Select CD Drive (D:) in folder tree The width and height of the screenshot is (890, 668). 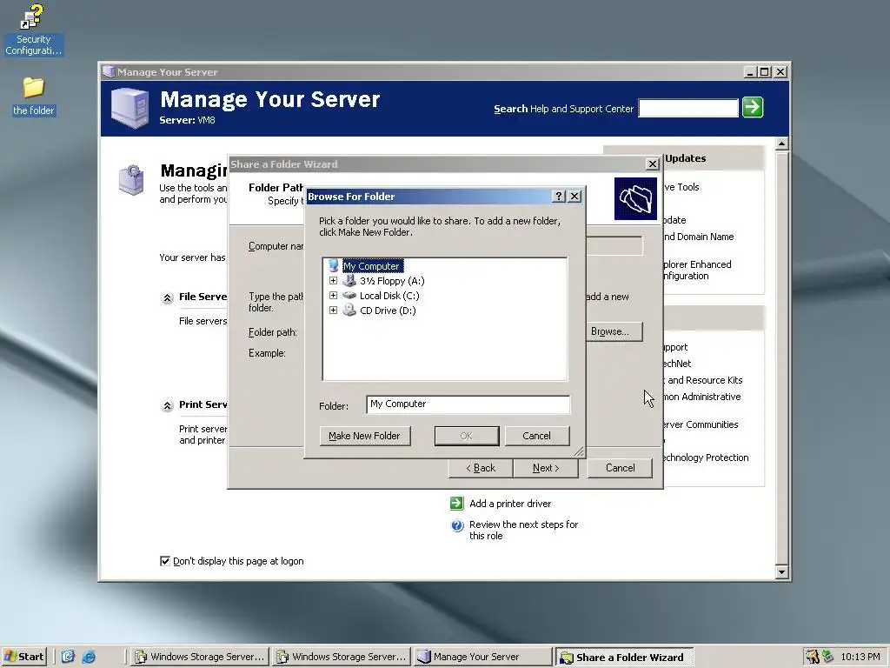point(388,311)
